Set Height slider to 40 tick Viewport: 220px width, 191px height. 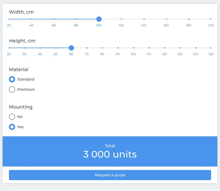coord(40,48)
